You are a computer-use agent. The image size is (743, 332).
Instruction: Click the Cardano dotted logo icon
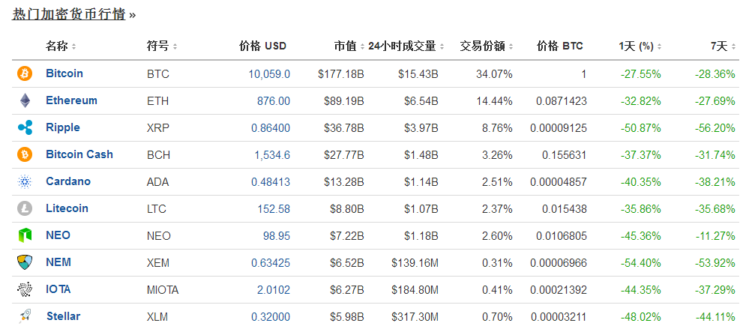25,181
